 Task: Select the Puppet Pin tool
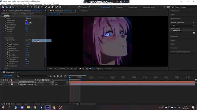click(60, 7)
